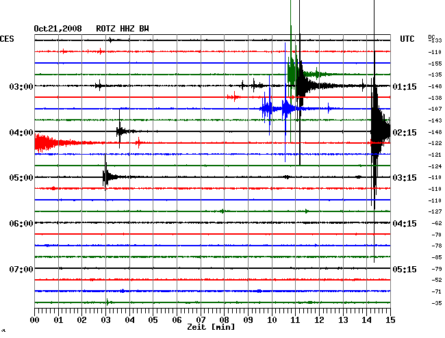Click minute tick label 12
The width and height of the screenshot is (445, 338).
coord(319,320)
